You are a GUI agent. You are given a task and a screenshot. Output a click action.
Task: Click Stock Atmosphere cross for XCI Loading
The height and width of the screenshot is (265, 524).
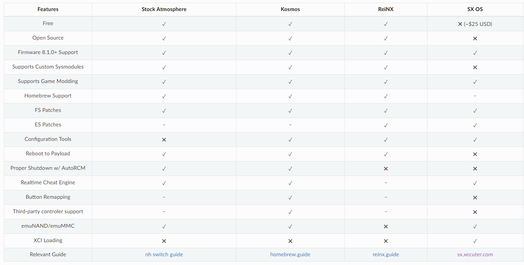164,241
